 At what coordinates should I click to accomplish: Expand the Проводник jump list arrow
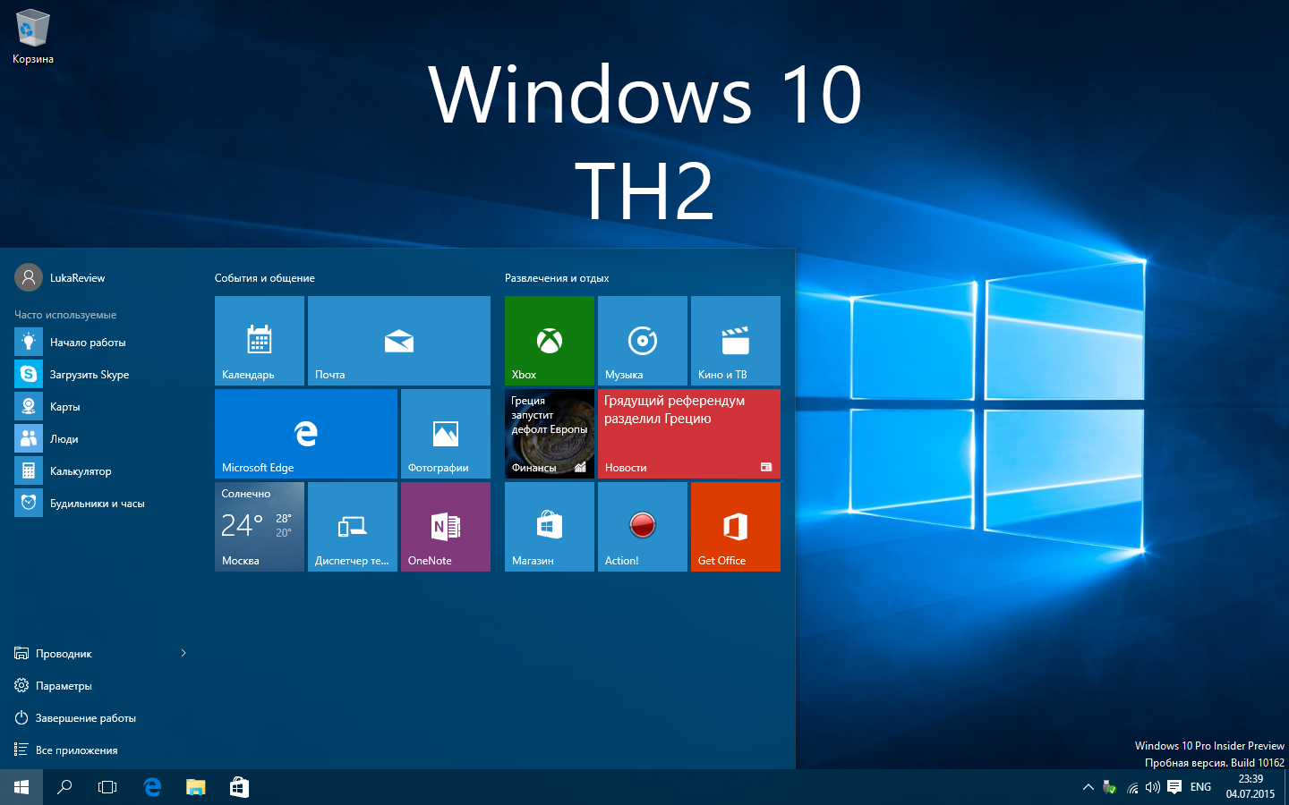[184, 654]
